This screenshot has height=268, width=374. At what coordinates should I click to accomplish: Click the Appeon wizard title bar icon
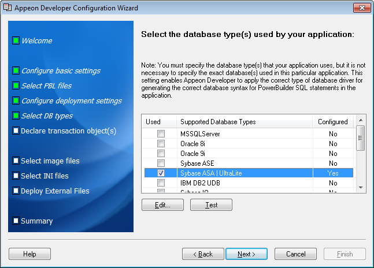pyautogui.click(x=7, y=8)
